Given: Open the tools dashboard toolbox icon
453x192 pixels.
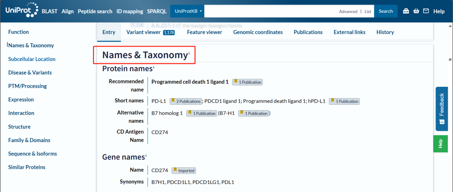Looking at the screenshot, I should (x=406, y=11).
